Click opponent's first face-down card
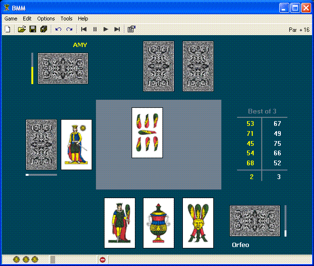This screenshot has height=266, width=314. 159,66
